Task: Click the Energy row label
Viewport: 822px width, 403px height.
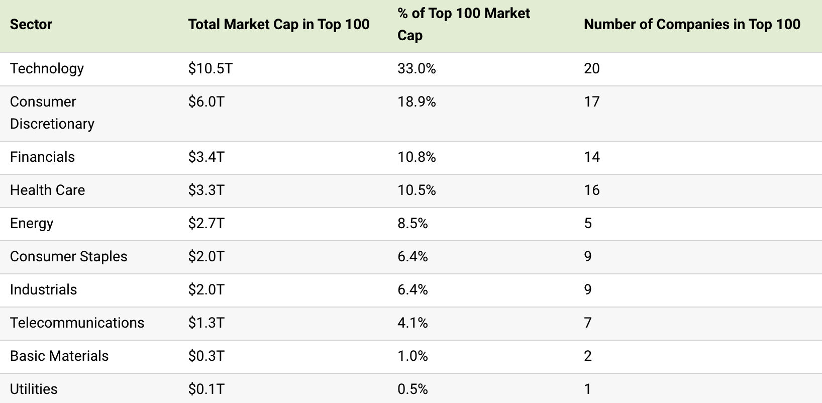Action: tap(31, 223)
